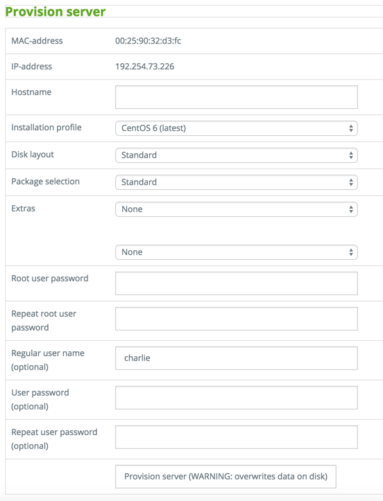This screenshot has height=501, width=383.
Task: Select the Repeat root user password field
Action: point(236,319)
